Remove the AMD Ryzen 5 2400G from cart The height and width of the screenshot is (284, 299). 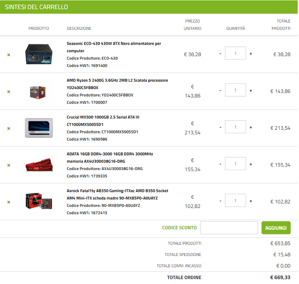[9, 92]
